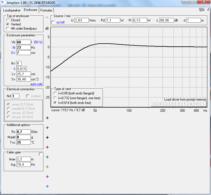This screenshot has width=211, height=195.
Task: Click the Tvc temperature field
Action: pos(24,142)
